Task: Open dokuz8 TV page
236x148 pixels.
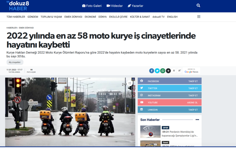Action: pyautogui.click(x=159, y=17)
